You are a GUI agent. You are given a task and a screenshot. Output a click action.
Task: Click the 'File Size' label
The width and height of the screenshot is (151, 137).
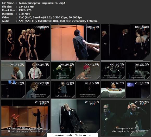[x=7, y=7]
